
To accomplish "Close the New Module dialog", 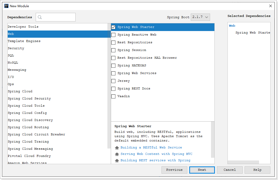I will [x=271, y=6].
